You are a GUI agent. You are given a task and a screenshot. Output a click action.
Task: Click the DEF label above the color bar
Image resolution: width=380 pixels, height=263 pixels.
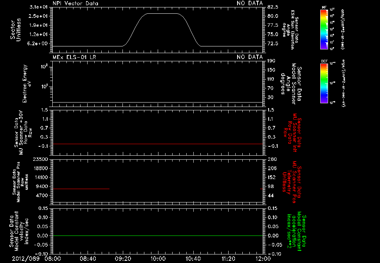point(324,61)
